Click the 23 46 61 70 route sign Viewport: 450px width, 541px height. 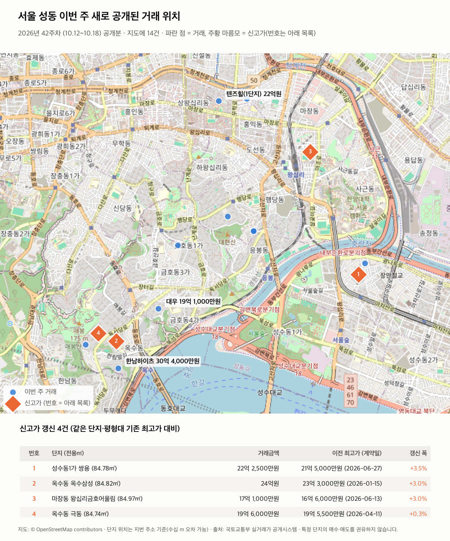[350, 391]
